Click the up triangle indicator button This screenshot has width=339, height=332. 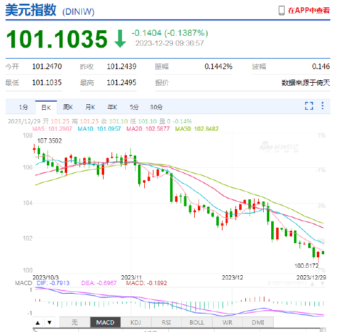tap(38, 323)
